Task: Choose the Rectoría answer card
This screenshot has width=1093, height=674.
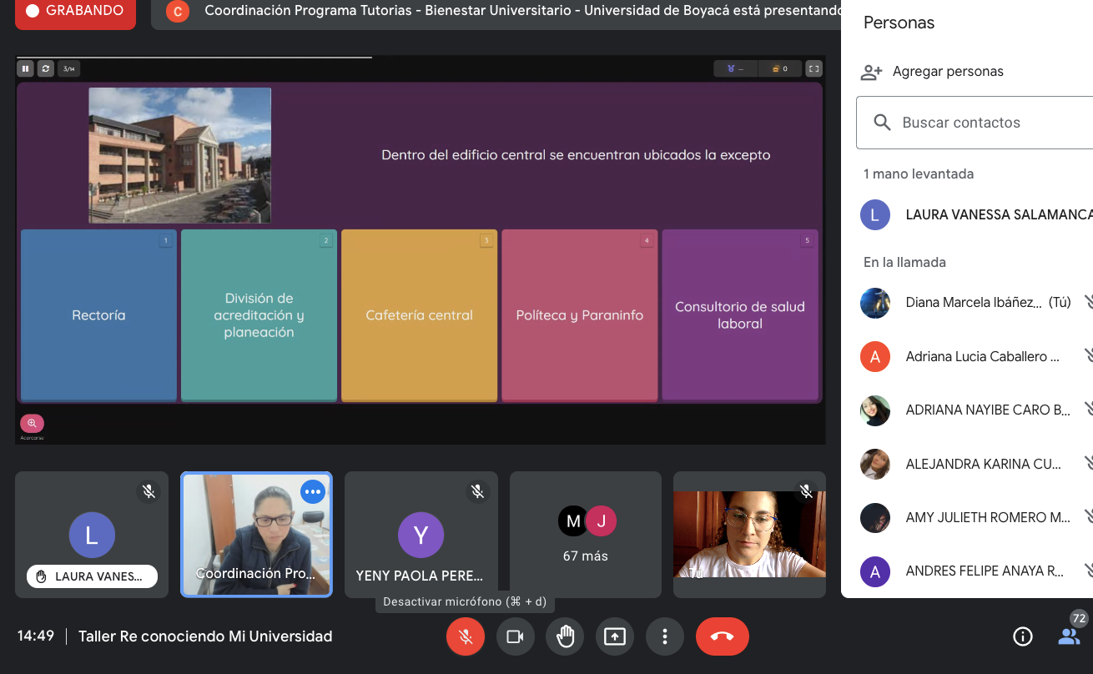Action: (98, 315)
